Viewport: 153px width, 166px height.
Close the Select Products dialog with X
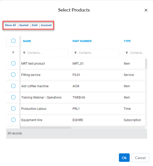(x=146, y=10)
